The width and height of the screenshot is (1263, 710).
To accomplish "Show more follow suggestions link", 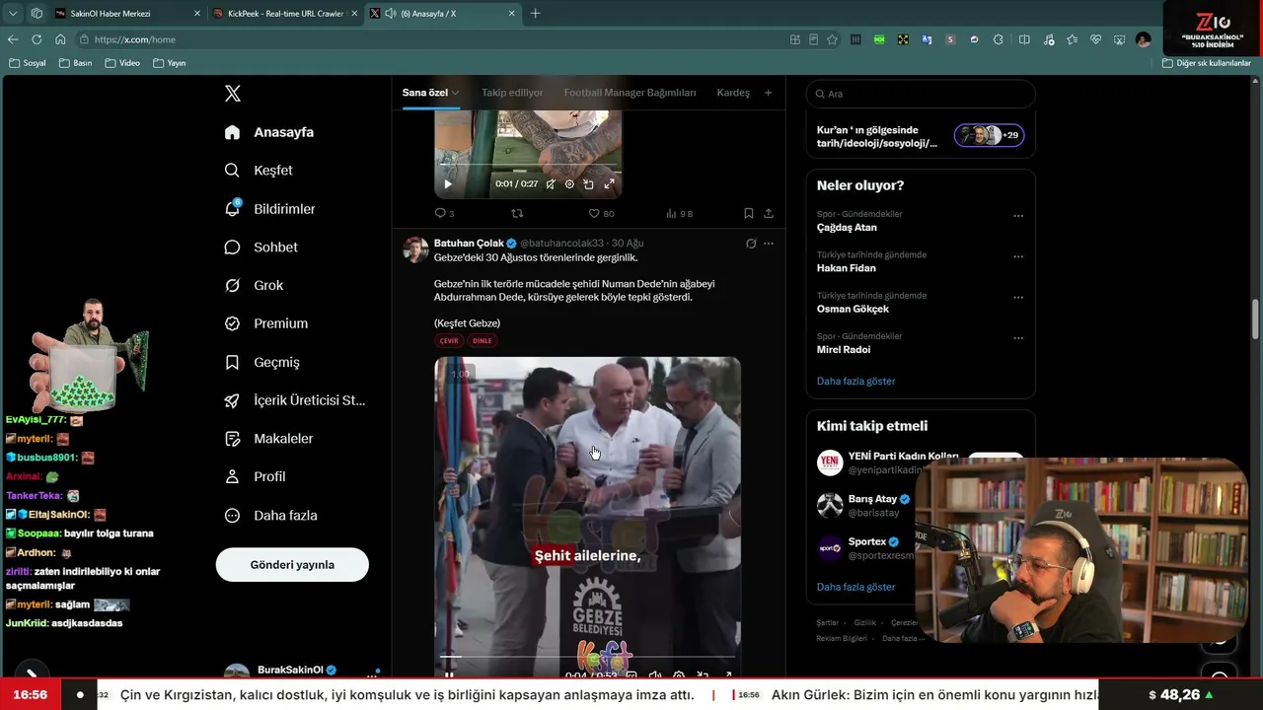I will pos(856,587).
